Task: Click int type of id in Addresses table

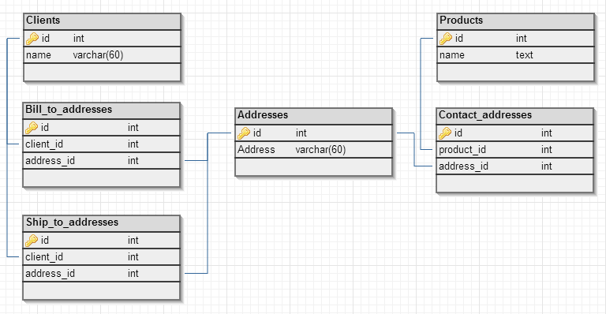Action: pos(301,133)
